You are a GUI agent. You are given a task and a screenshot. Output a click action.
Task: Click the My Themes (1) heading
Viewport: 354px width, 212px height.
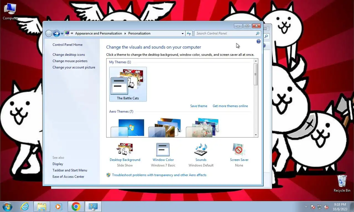pyautogui.click(x=120, y=62)
